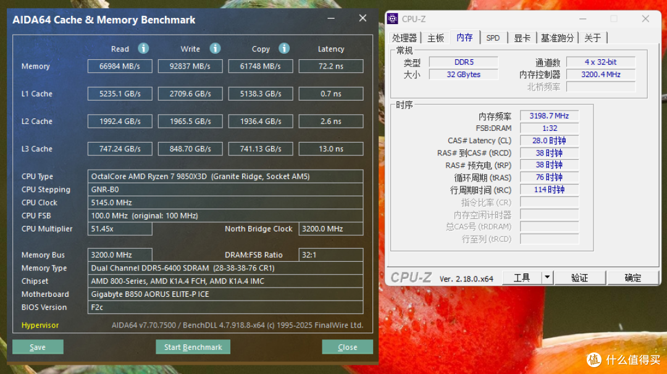Click the 确定 button in CPU-Z
The height and width of the screenshot is (374, 667).
[633, 278]
